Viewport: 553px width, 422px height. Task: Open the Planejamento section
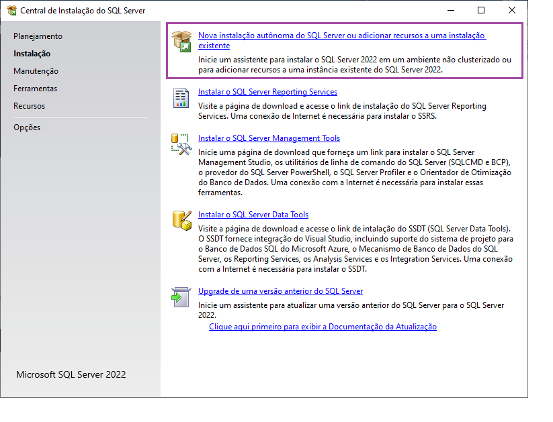pos(38,36)
